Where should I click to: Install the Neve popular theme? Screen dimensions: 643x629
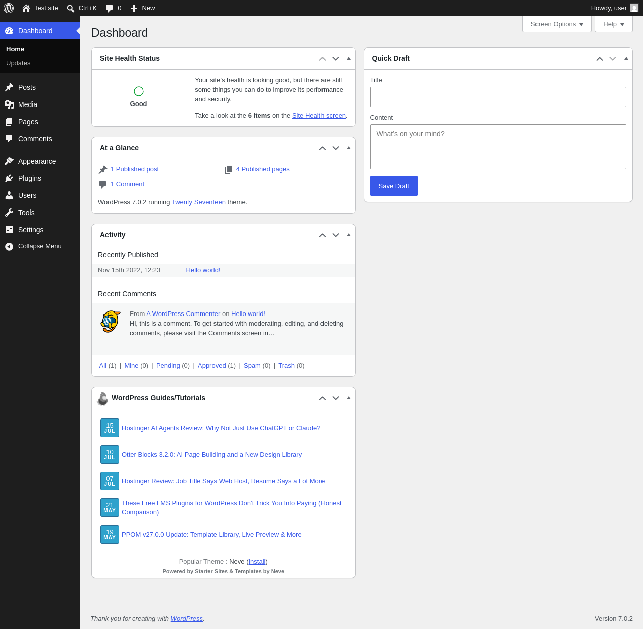pyautogui.click(x=257, y=562)
